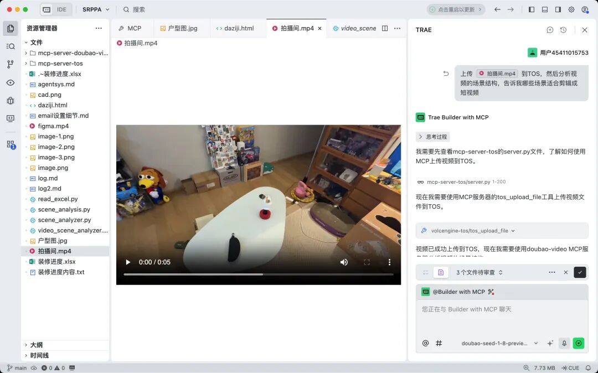Open the Source Control sidebar icon
598x373 pixels.
click(x=11, y=64)
